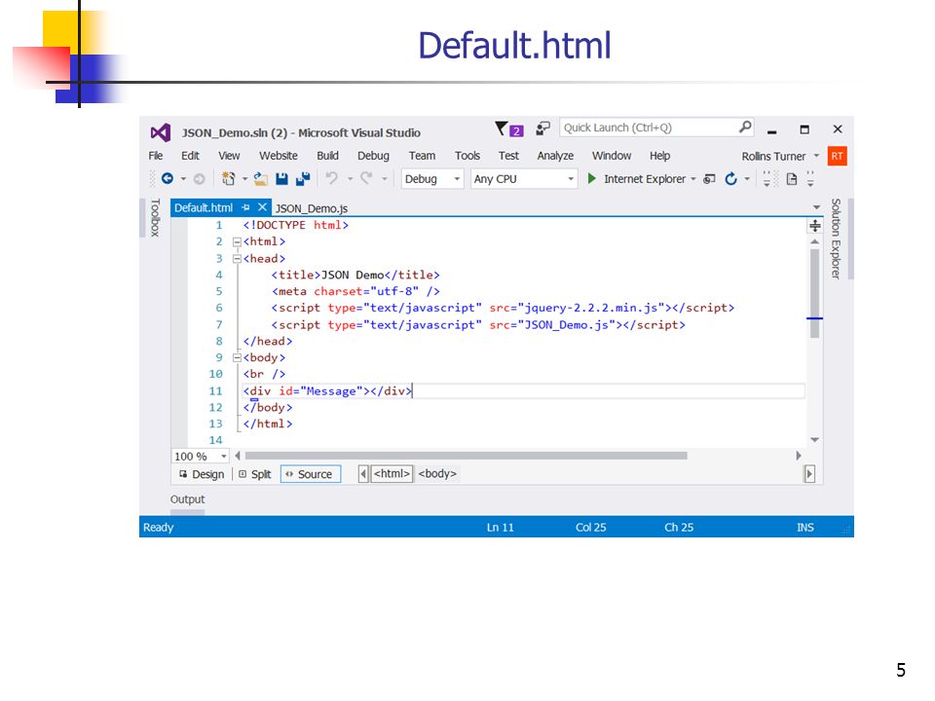Click the send feedback icon
The width and height of the screenshot is (935, 701).
(x=542, y=129)
